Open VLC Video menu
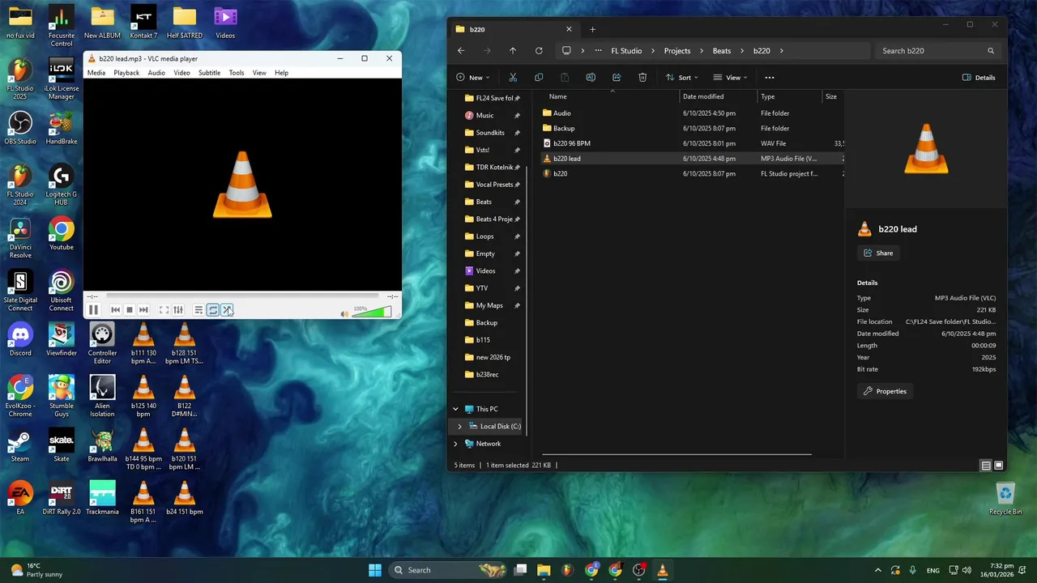Screen dimensions: 1037x583 pos(181,73)
